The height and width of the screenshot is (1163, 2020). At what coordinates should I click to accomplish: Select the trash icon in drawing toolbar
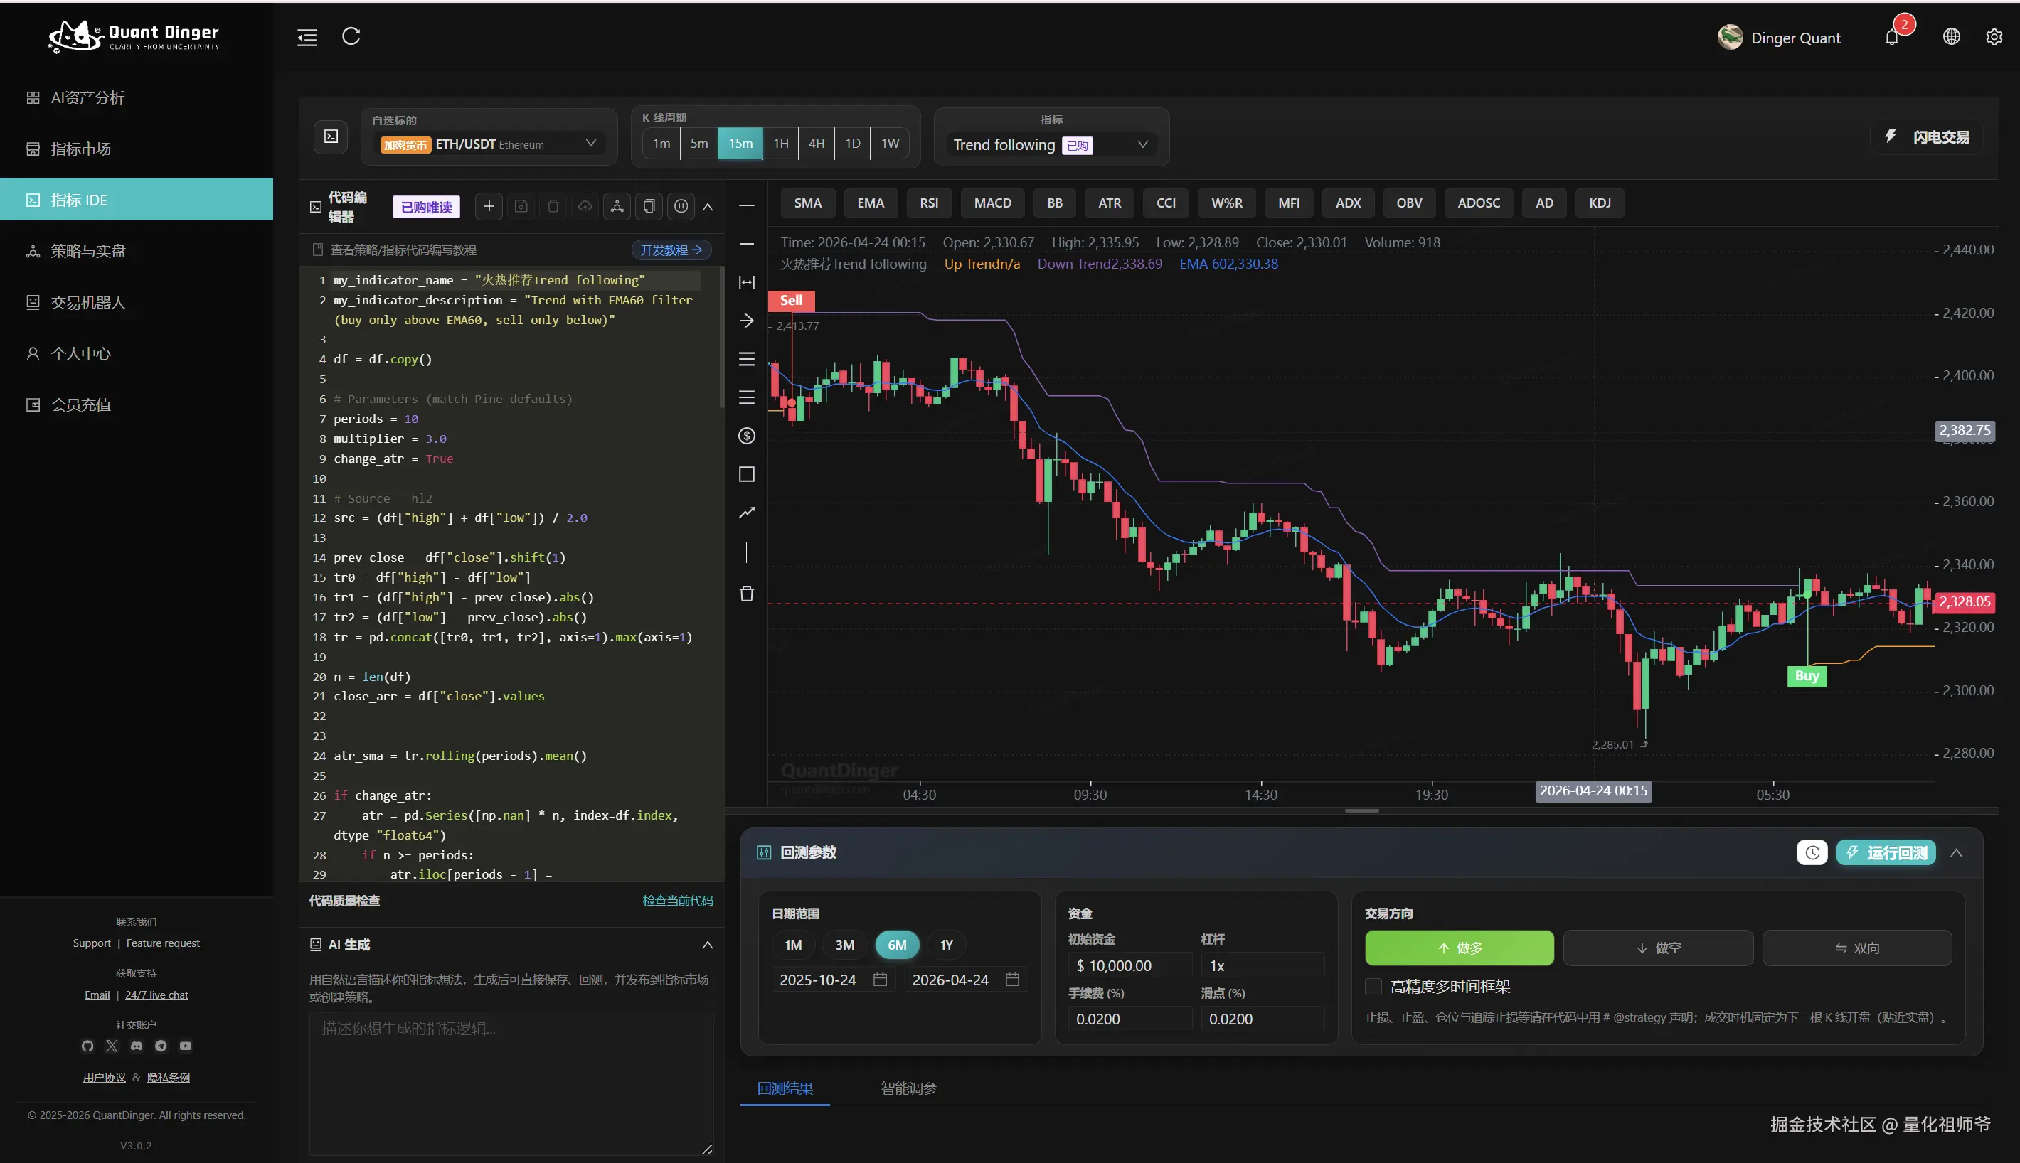(746, 594)
